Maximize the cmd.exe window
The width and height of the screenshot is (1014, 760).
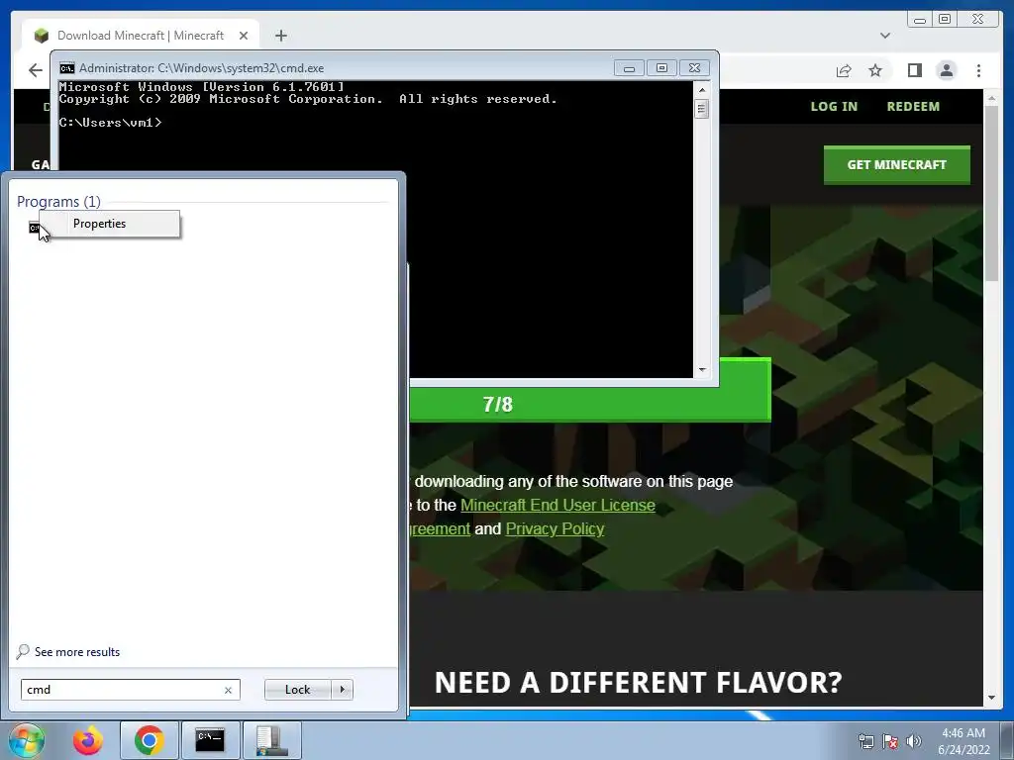pos(661,68)
